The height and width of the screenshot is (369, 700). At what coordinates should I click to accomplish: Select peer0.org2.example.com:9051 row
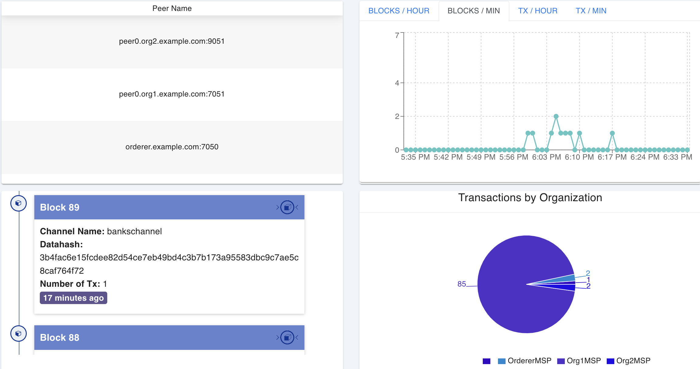172,41
